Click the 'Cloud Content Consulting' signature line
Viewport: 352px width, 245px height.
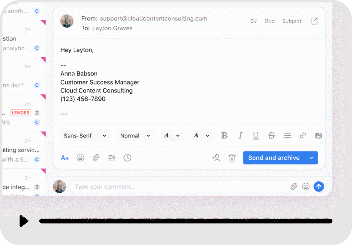[x=97, y=90]
